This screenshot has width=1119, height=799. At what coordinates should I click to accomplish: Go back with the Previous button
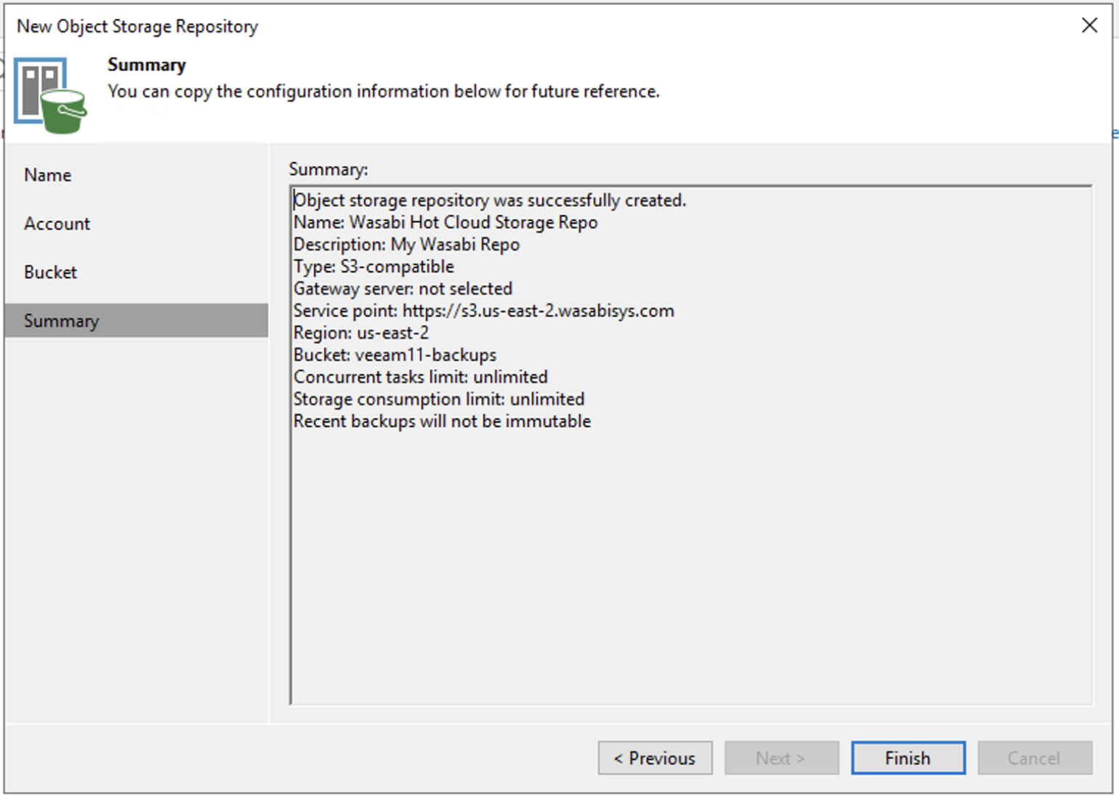pyautogui.click(x=655, y=758)
